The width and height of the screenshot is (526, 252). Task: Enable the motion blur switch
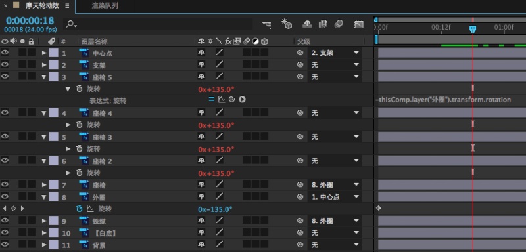point(339,24)
